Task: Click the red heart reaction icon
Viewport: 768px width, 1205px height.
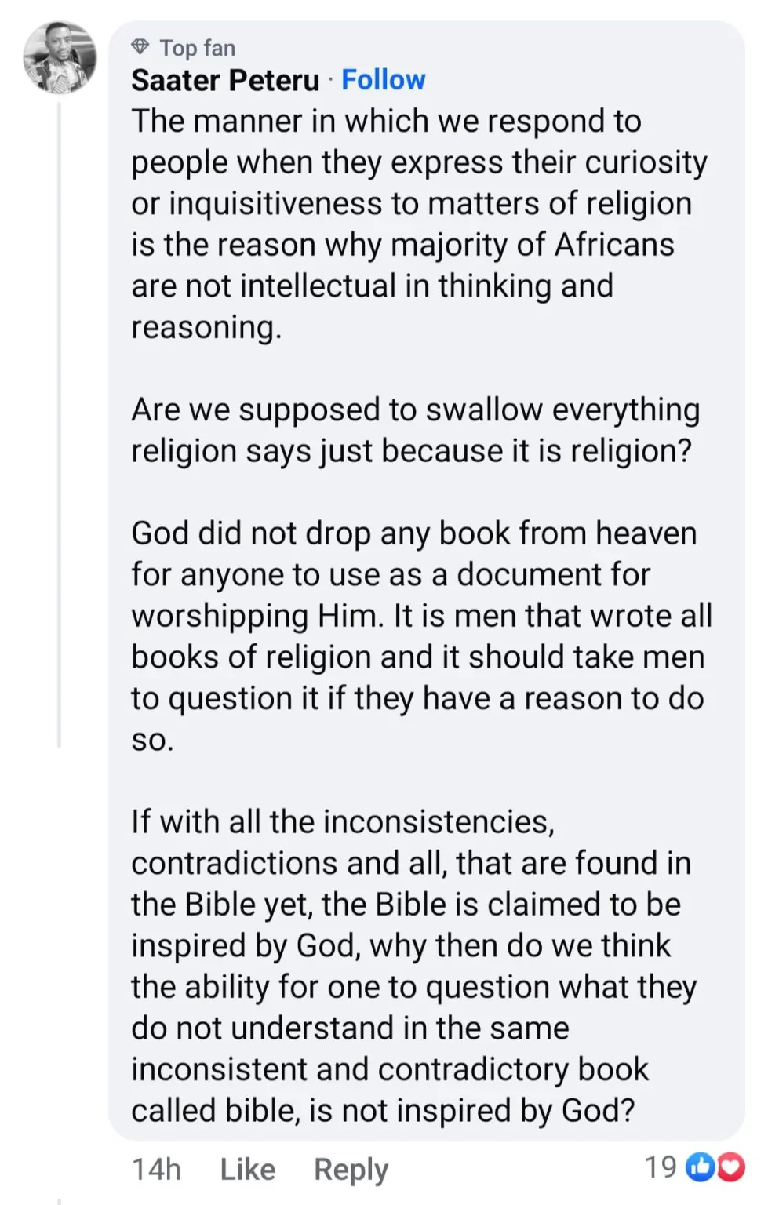Action: pos(730,1168)
